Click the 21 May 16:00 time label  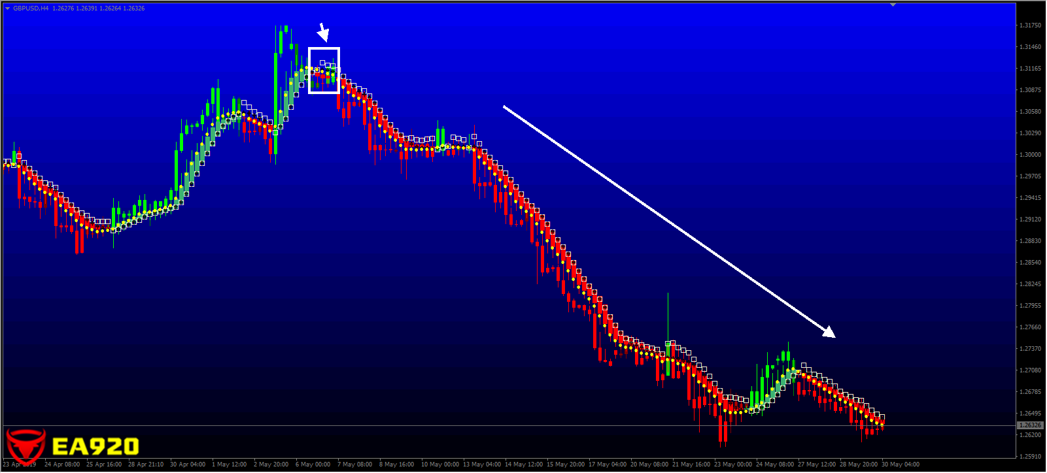[691, 465]
